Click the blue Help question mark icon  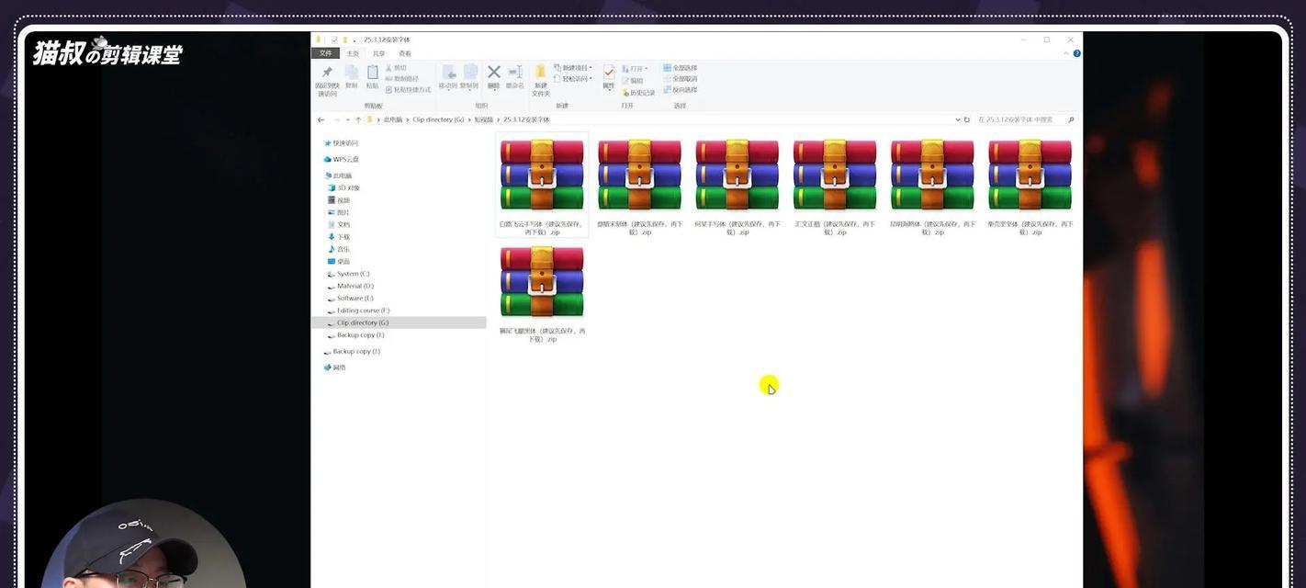point(1077,53)
